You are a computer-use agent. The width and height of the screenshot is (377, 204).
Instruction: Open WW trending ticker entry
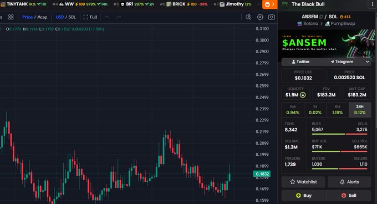pos(80,4)
